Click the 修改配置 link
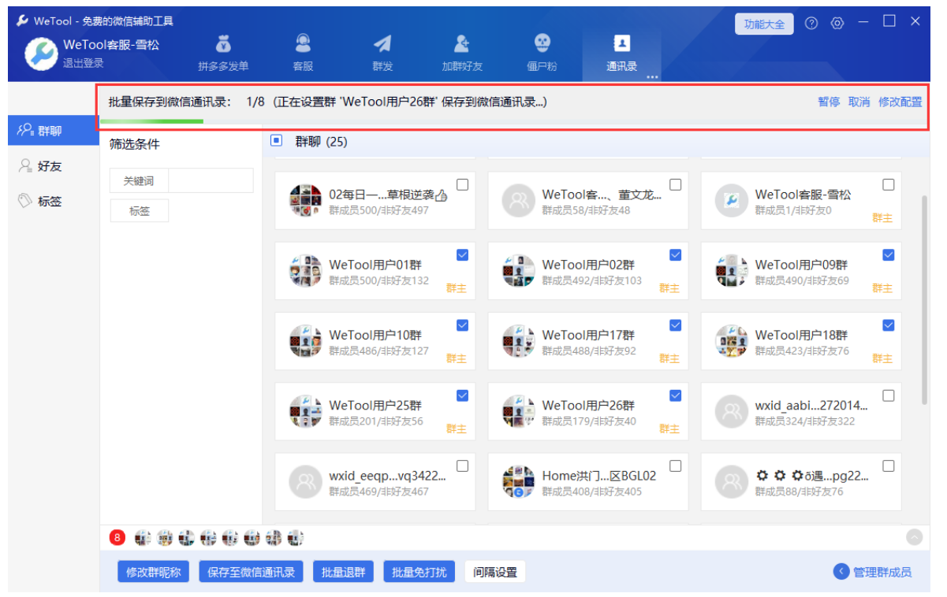 [x=900, y=102]
